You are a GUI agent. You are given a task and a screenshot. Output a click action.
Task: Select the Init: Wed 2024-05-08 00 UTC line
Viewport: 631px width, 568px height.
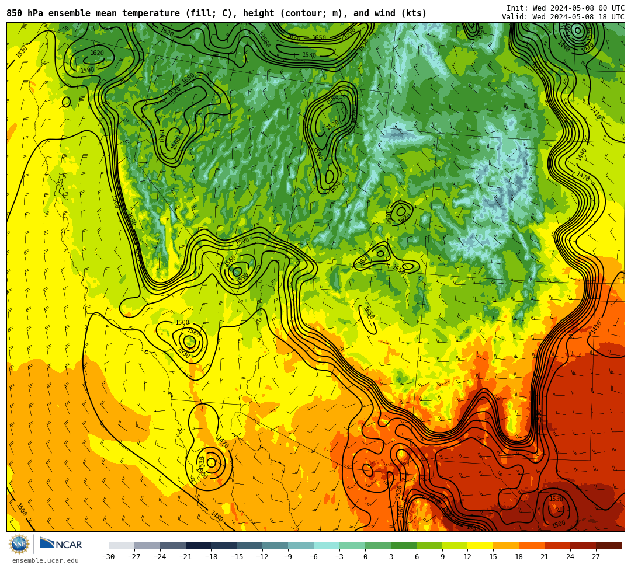(x=566, y=8)
